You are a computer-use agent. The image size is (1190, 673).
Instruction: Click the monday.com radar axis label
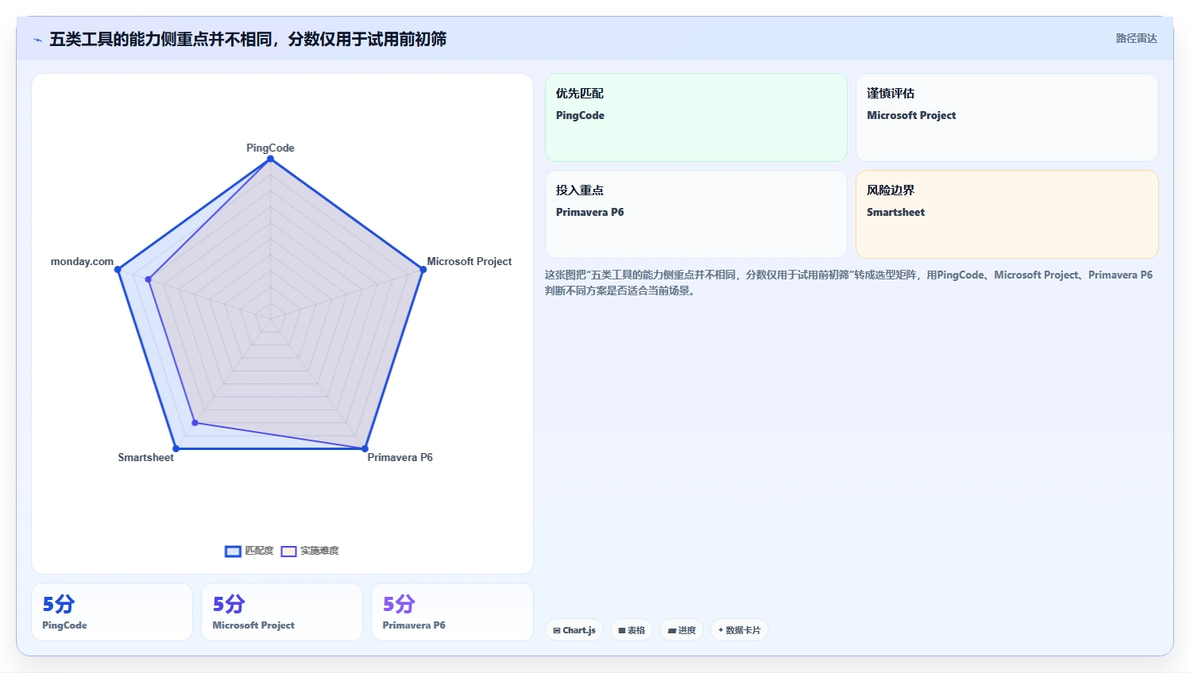[x=82, y=261]
